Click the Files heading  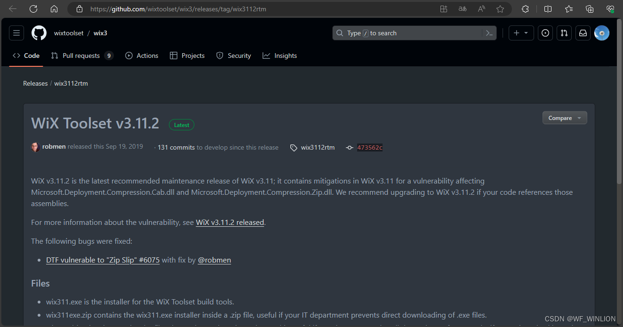pos(40,283)
